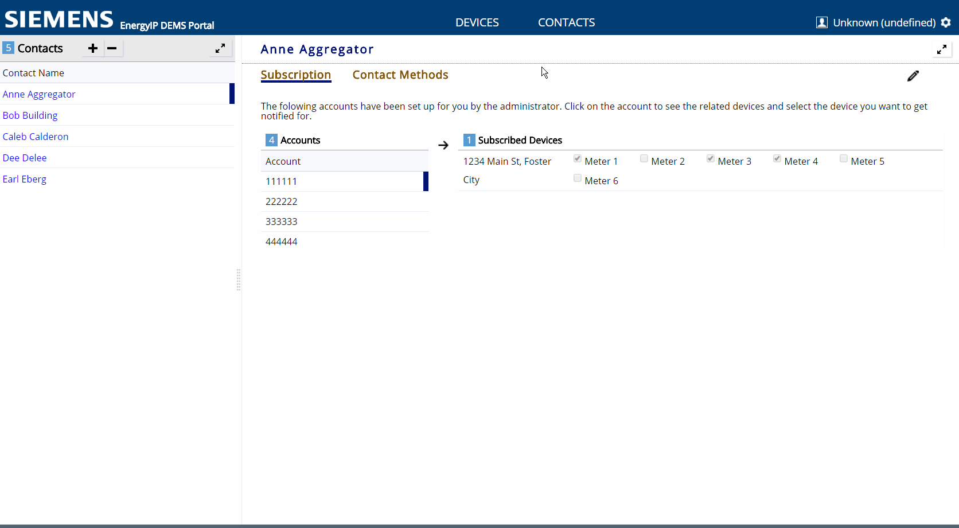The height and width of the screenshot is (528, 959).
Task: Select account 222222
Action: 345,201
